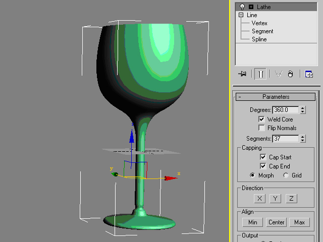Select Vertex sub-object level
The height and width of the screenshot is (242, 323).
tap(259, 23)
